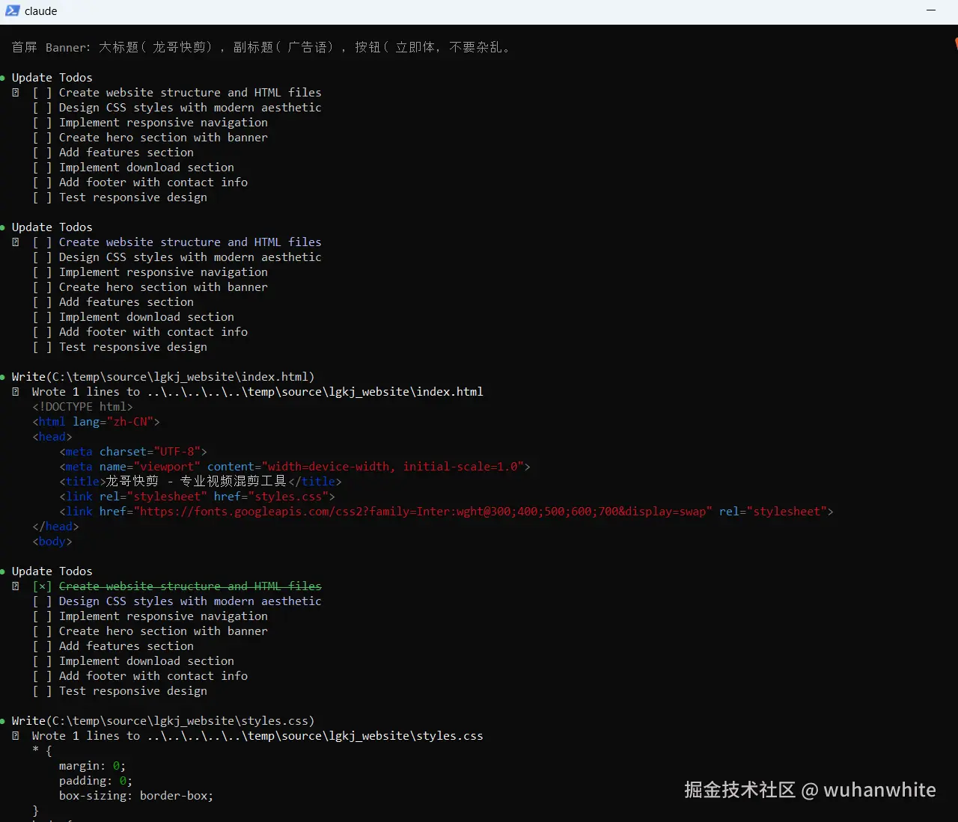Click the "margin: 0;" CSS line
This screenshot has width=958, height=822.
click(93, 766)
